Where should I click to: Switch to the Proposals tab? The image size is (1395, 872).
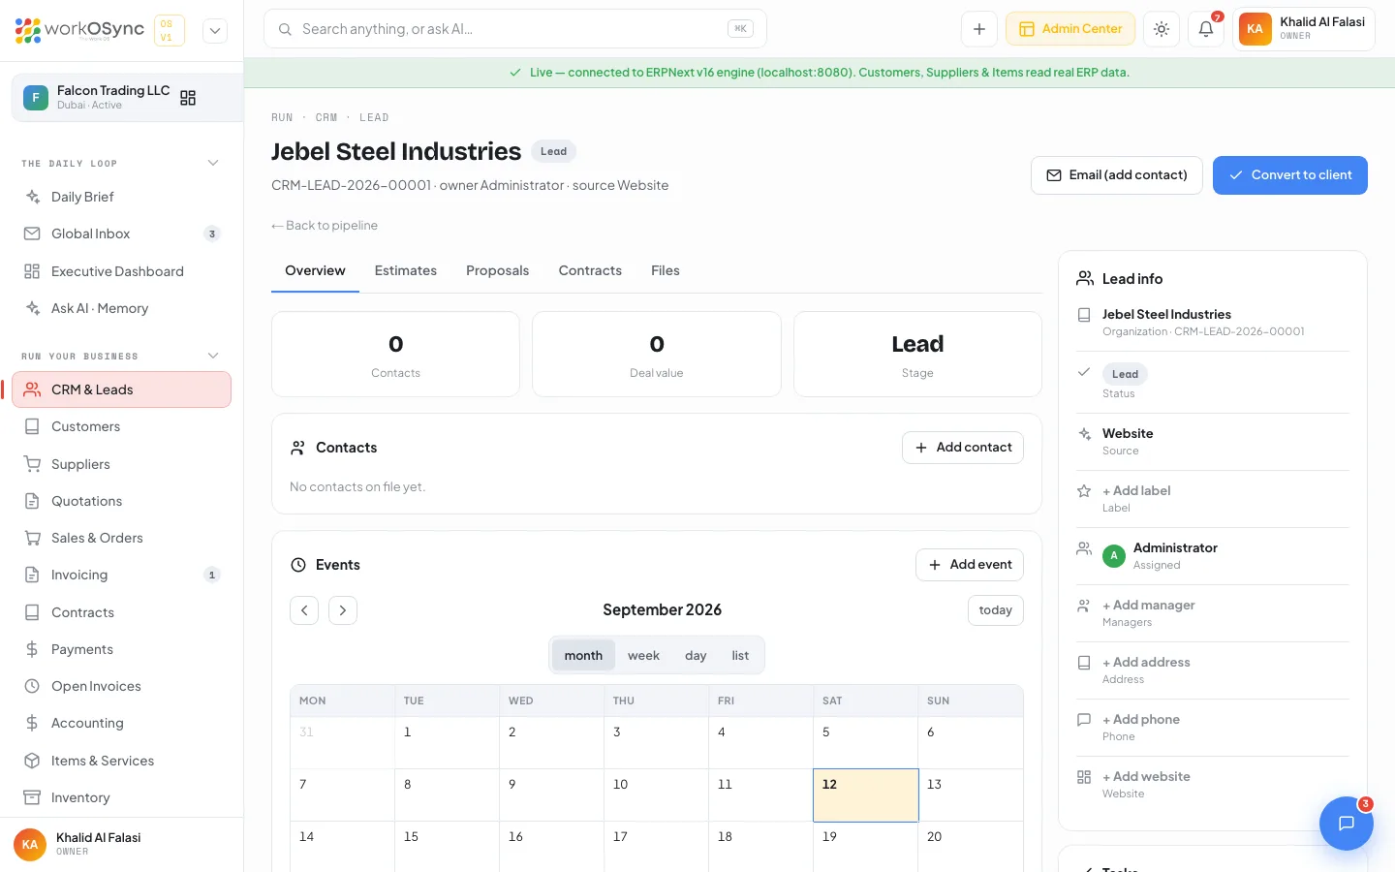[498, 270]
